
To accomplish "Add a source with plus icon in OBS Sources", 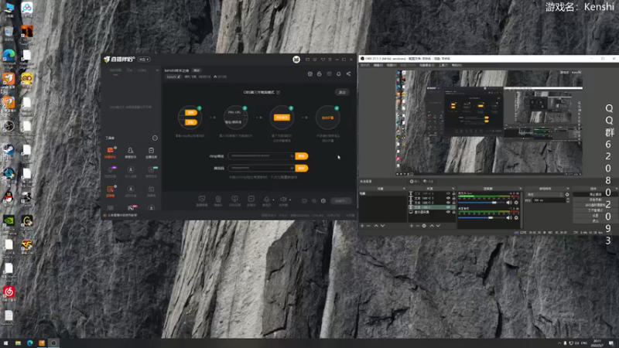I will (x=412, y=226).
